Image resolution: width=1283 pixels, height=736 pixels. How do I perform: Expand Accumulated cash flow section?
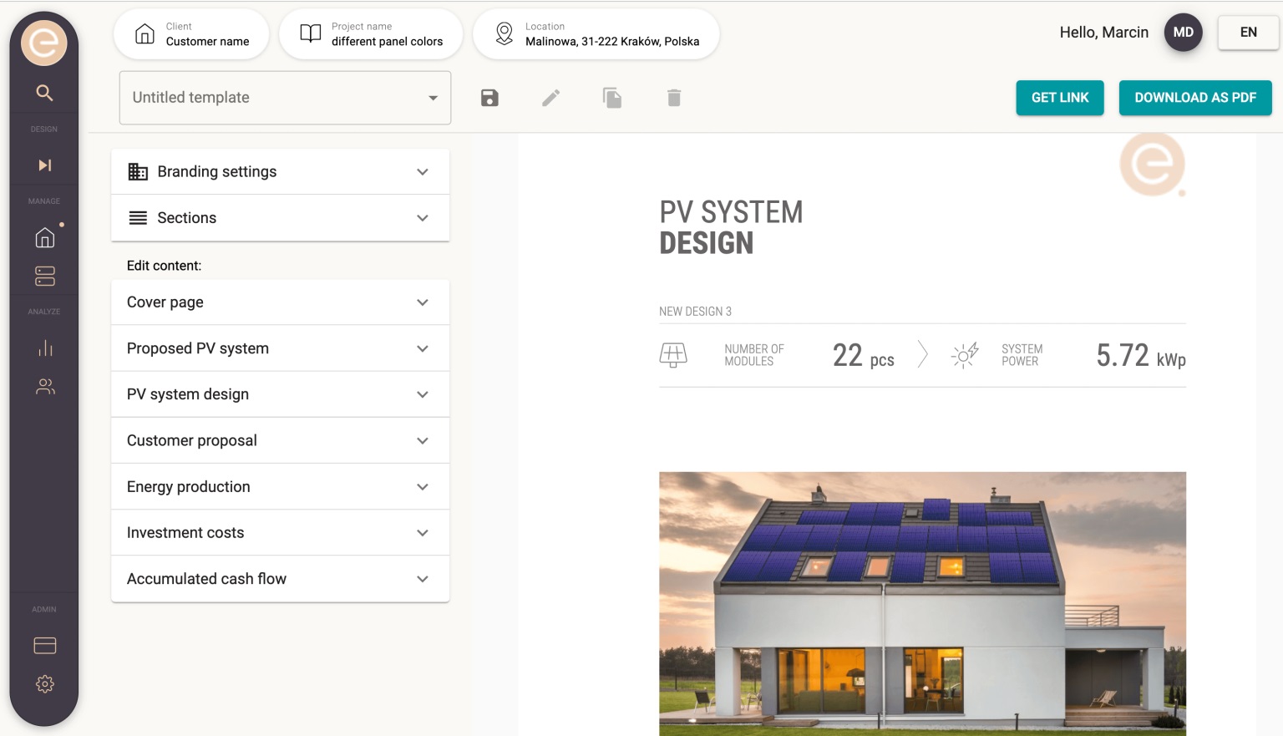coord(281,579)
